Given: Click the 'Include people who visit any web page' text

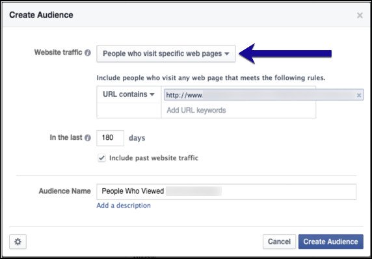Looking at the screenshot, I should (x=211, y=78).
